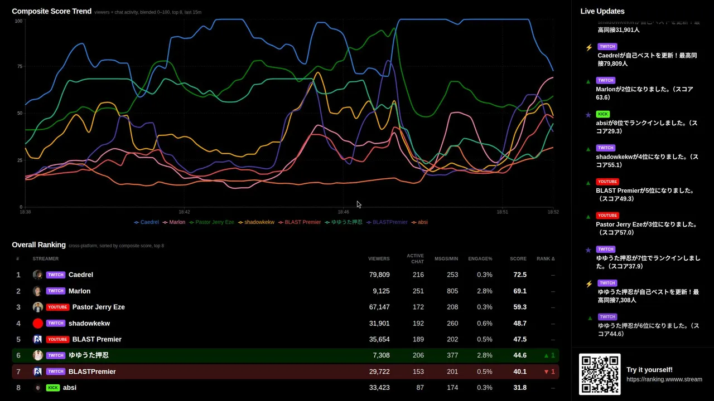Click the lightning icon beside the 7,308人 personal-best update

tap(589, 284)
